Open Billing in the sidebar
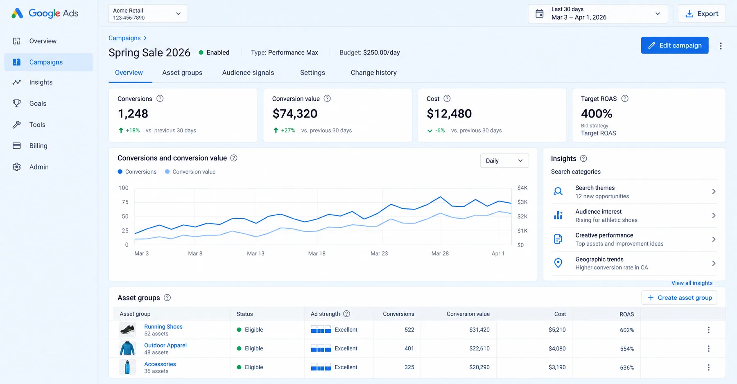This screenshot has width=737, height=384. coord(49,146)
